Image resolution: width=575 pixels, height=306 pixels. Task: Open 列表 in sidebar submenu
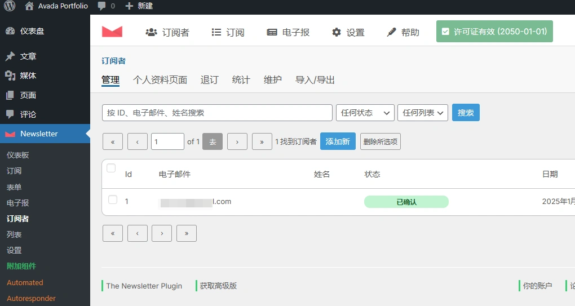tap(14, 234)
